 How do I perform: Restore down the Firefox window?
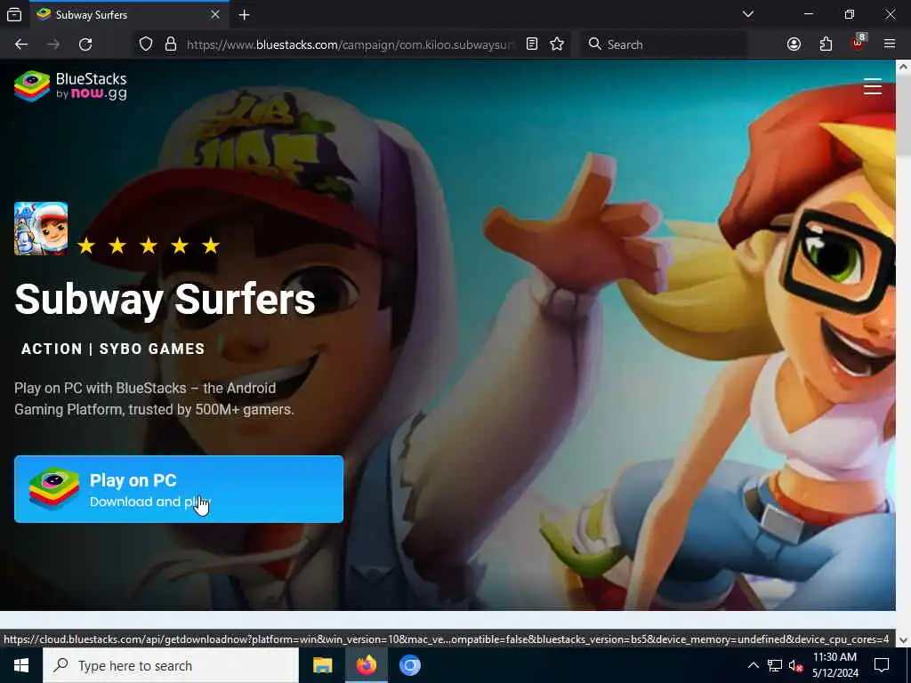850,14
